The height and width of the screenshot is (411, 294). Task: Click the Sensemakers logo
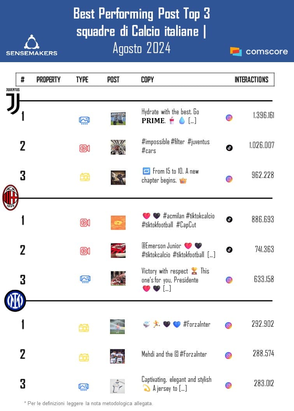tap(31, 45)
